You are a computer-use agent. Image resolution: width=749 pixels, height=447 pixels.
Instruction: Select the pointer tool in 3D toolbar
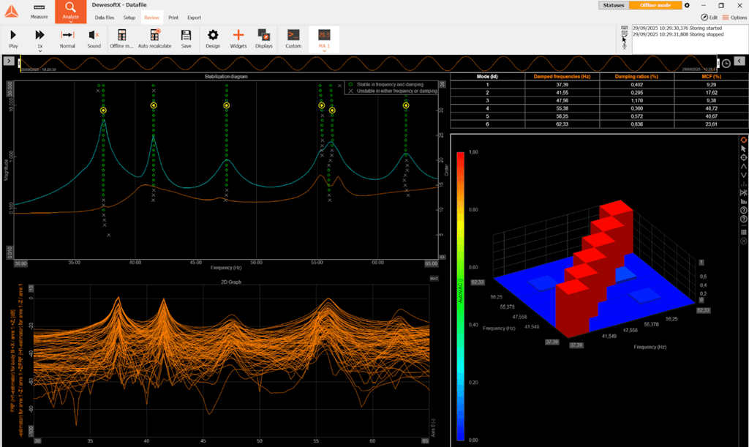744,149
